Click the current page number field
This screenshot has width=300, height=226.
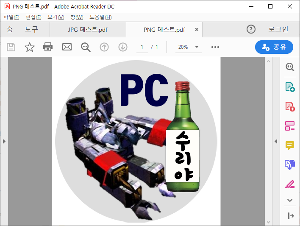(x=142, y=47)
